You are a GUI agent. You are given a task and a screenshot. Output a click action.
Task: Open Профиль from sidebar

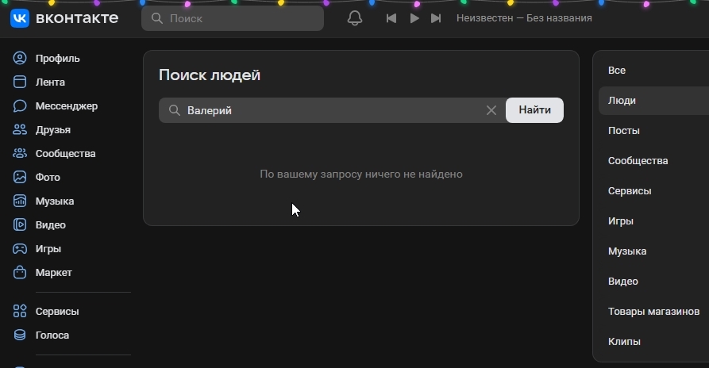56,59
